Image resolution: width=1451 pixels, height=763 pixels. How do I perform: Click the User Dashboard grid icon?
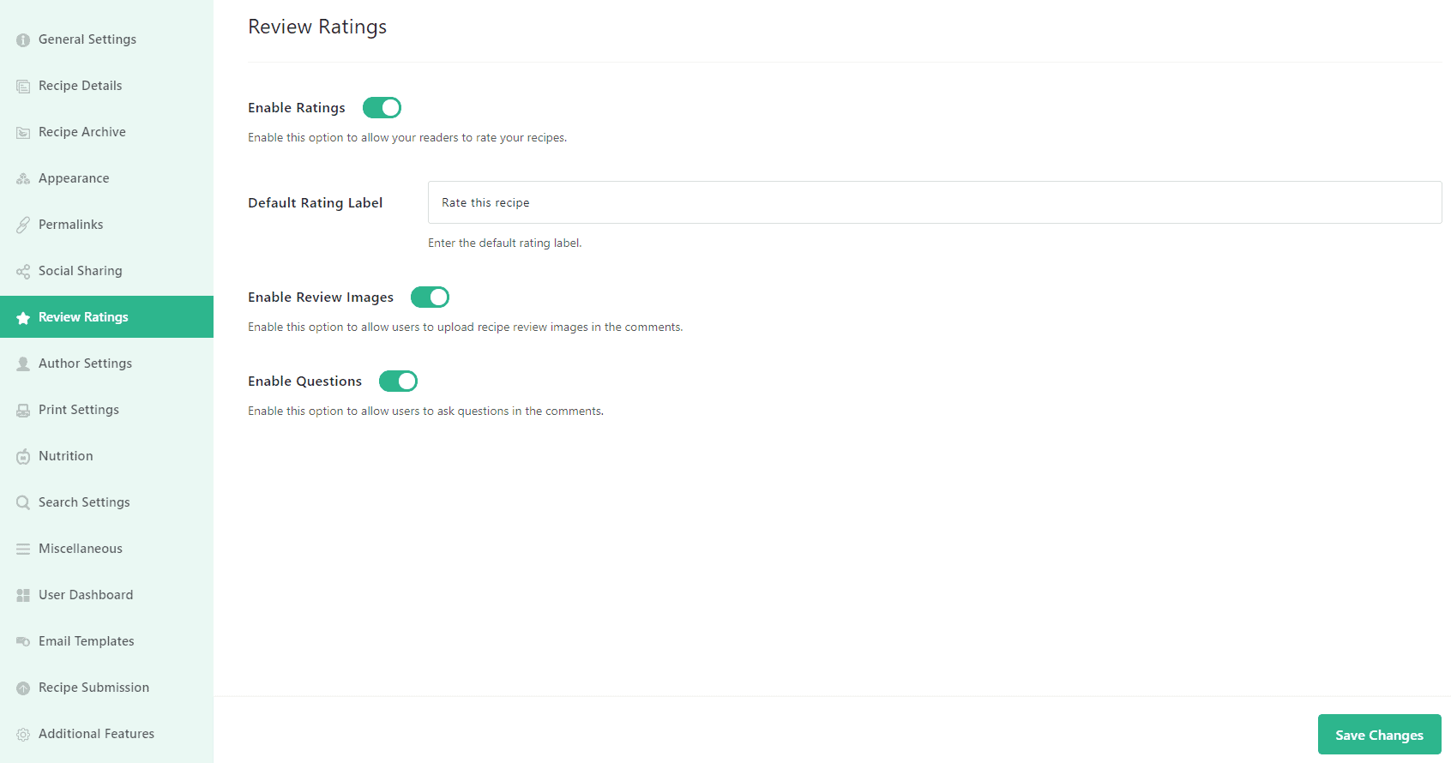[23, 596]
